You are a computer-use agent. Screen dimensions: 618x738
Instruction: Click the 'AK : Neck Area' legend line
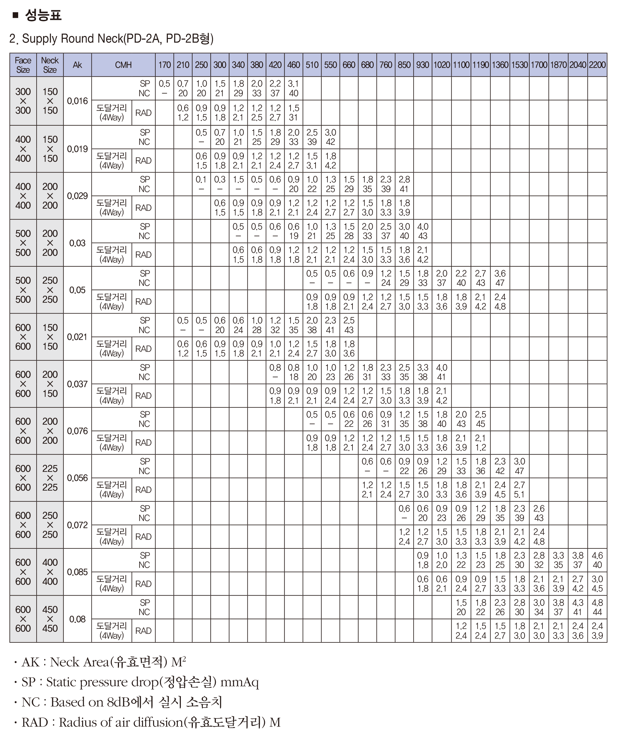click(x=99, y=662)
